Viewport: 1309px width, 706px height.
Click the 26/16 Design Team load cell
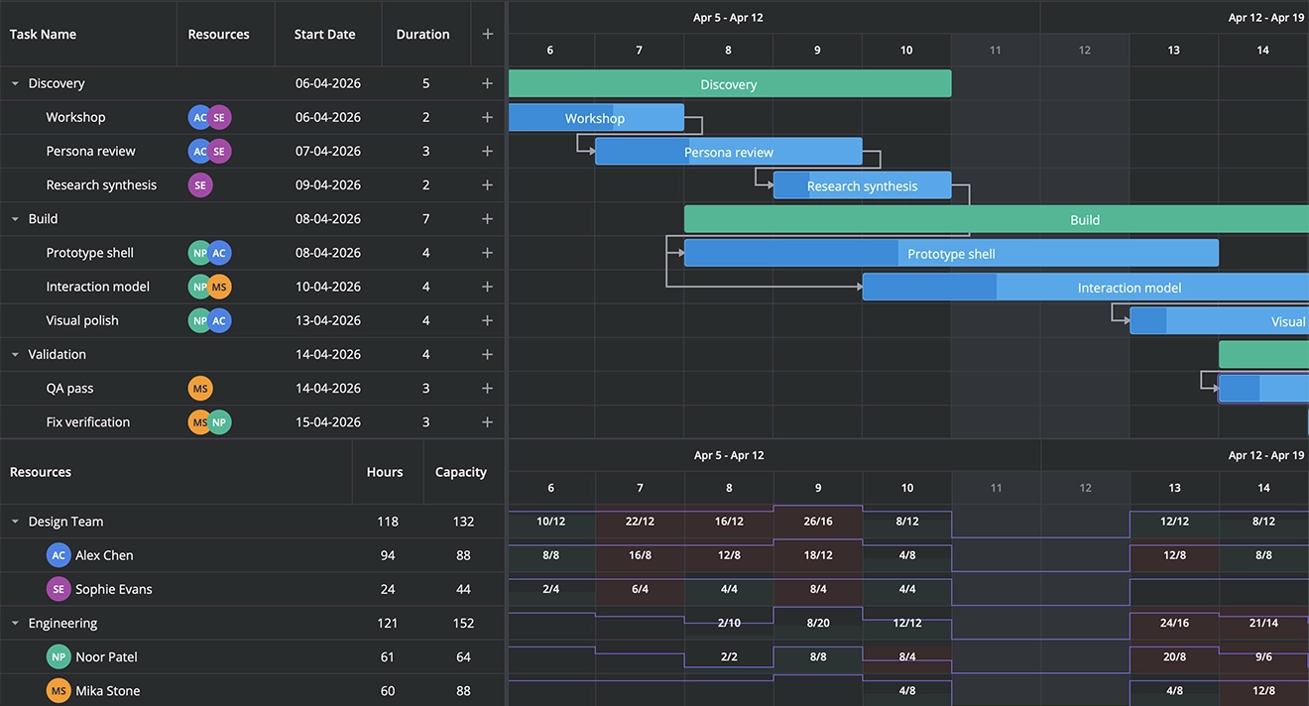pyautogui.click(x=818, y=522)
